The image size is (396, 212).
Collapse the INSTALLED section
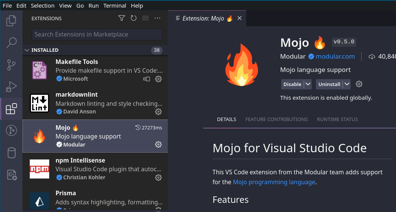tap(27, 50)
